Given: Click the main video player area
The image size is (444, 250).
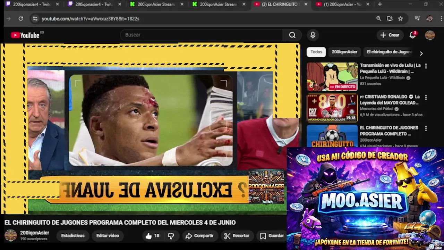Looking at the screenshot, I should (x=150, y=128).
